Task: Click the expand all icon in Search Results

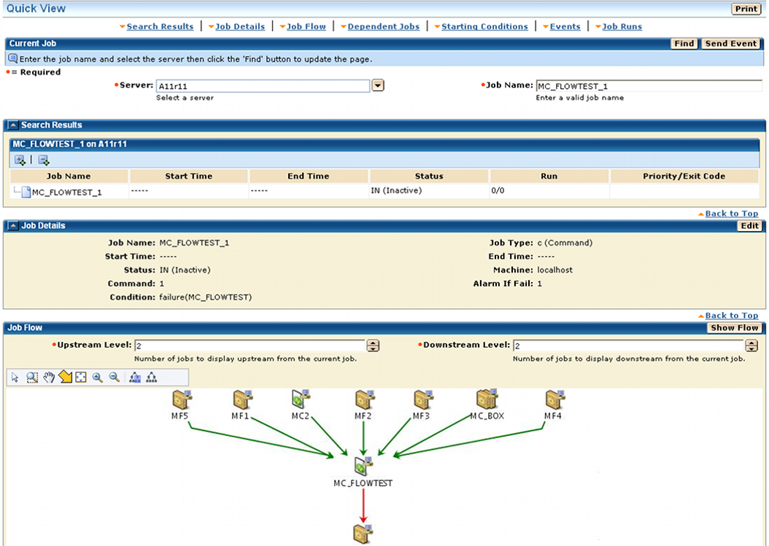Action: 20,160
